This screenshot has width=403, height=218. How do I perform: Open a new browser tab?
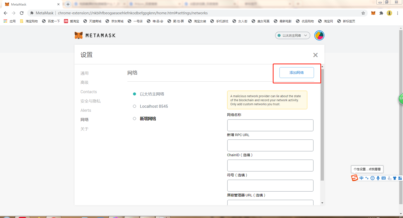point(68,4)
